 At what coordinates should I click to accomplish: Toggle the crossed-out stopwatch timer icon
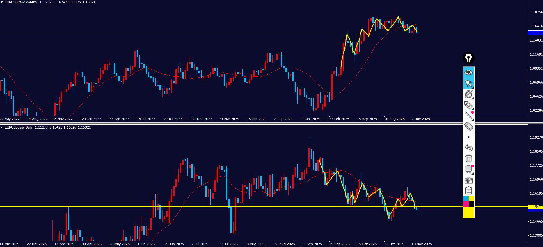pyautogui.click(x=468, y=94)
